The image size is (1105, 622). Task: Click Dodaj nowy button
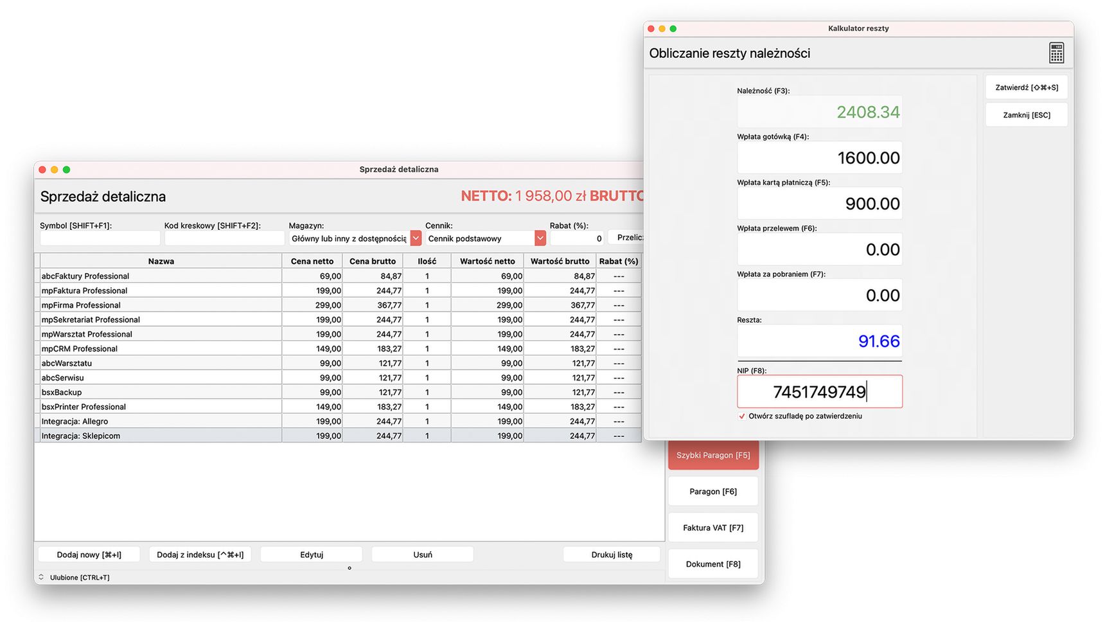pos(89,555)
